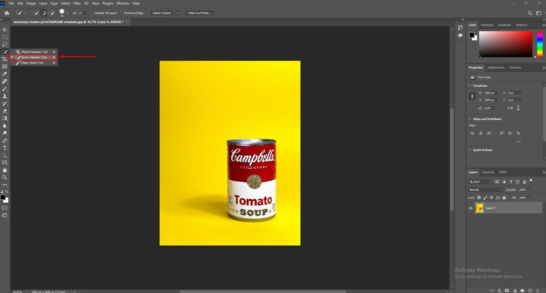Viewport: 546px width, 293px height.
Task: Create a new layer with plus icon
Action: (530, 291)
